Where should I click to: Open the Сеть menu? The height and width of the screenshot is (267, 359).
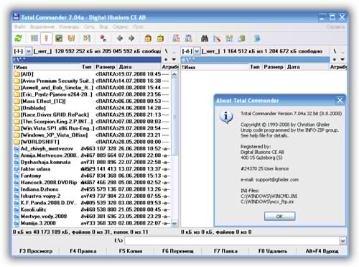[89, 27]
